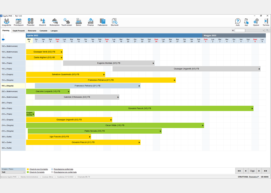Image resolution: width=271 pixels, height=193 pixels.
Task: Select Francesco Petrarca booking in room 116
Action: 88,86
